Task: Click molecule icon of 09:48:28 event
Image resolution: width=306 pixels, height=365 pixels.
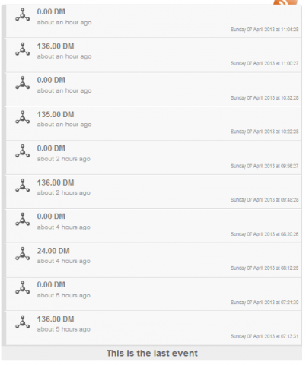Action: (x=23, y=186)
